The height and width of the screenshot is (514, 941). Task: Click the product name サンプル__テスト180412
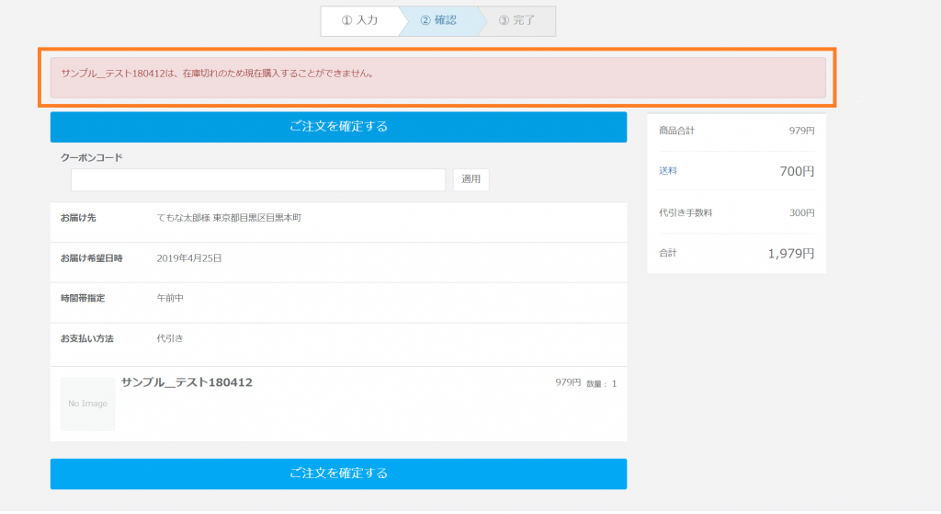point(187,383)
